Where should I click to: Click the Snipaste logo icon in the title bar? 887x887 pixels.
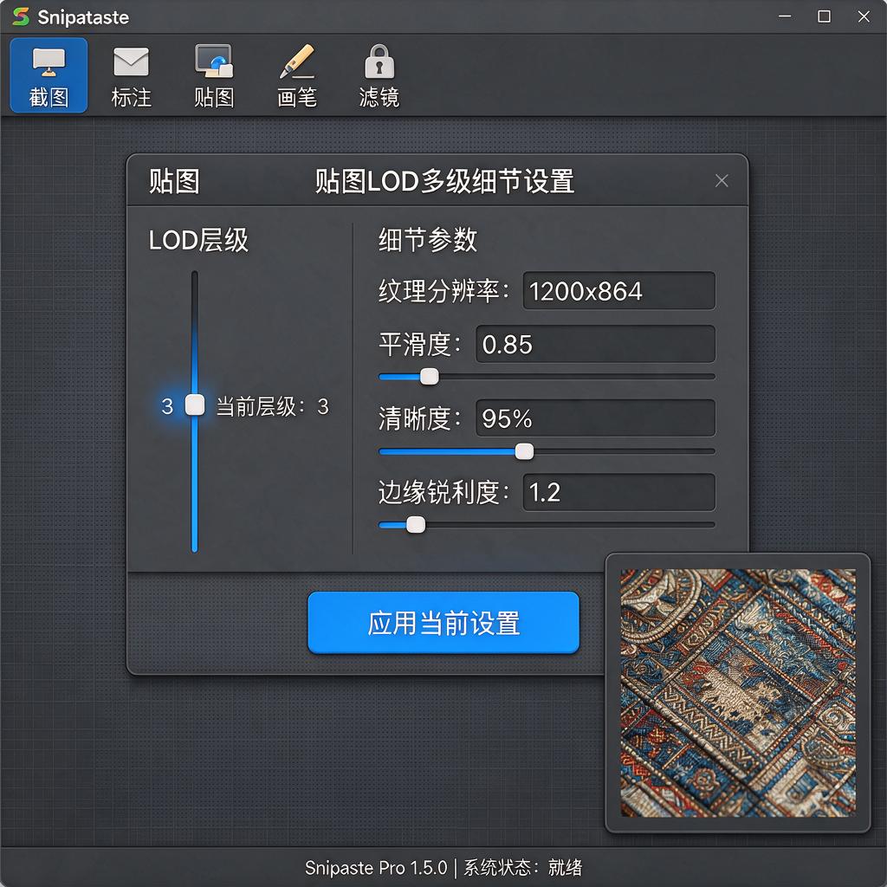click(x=21, y=17)
